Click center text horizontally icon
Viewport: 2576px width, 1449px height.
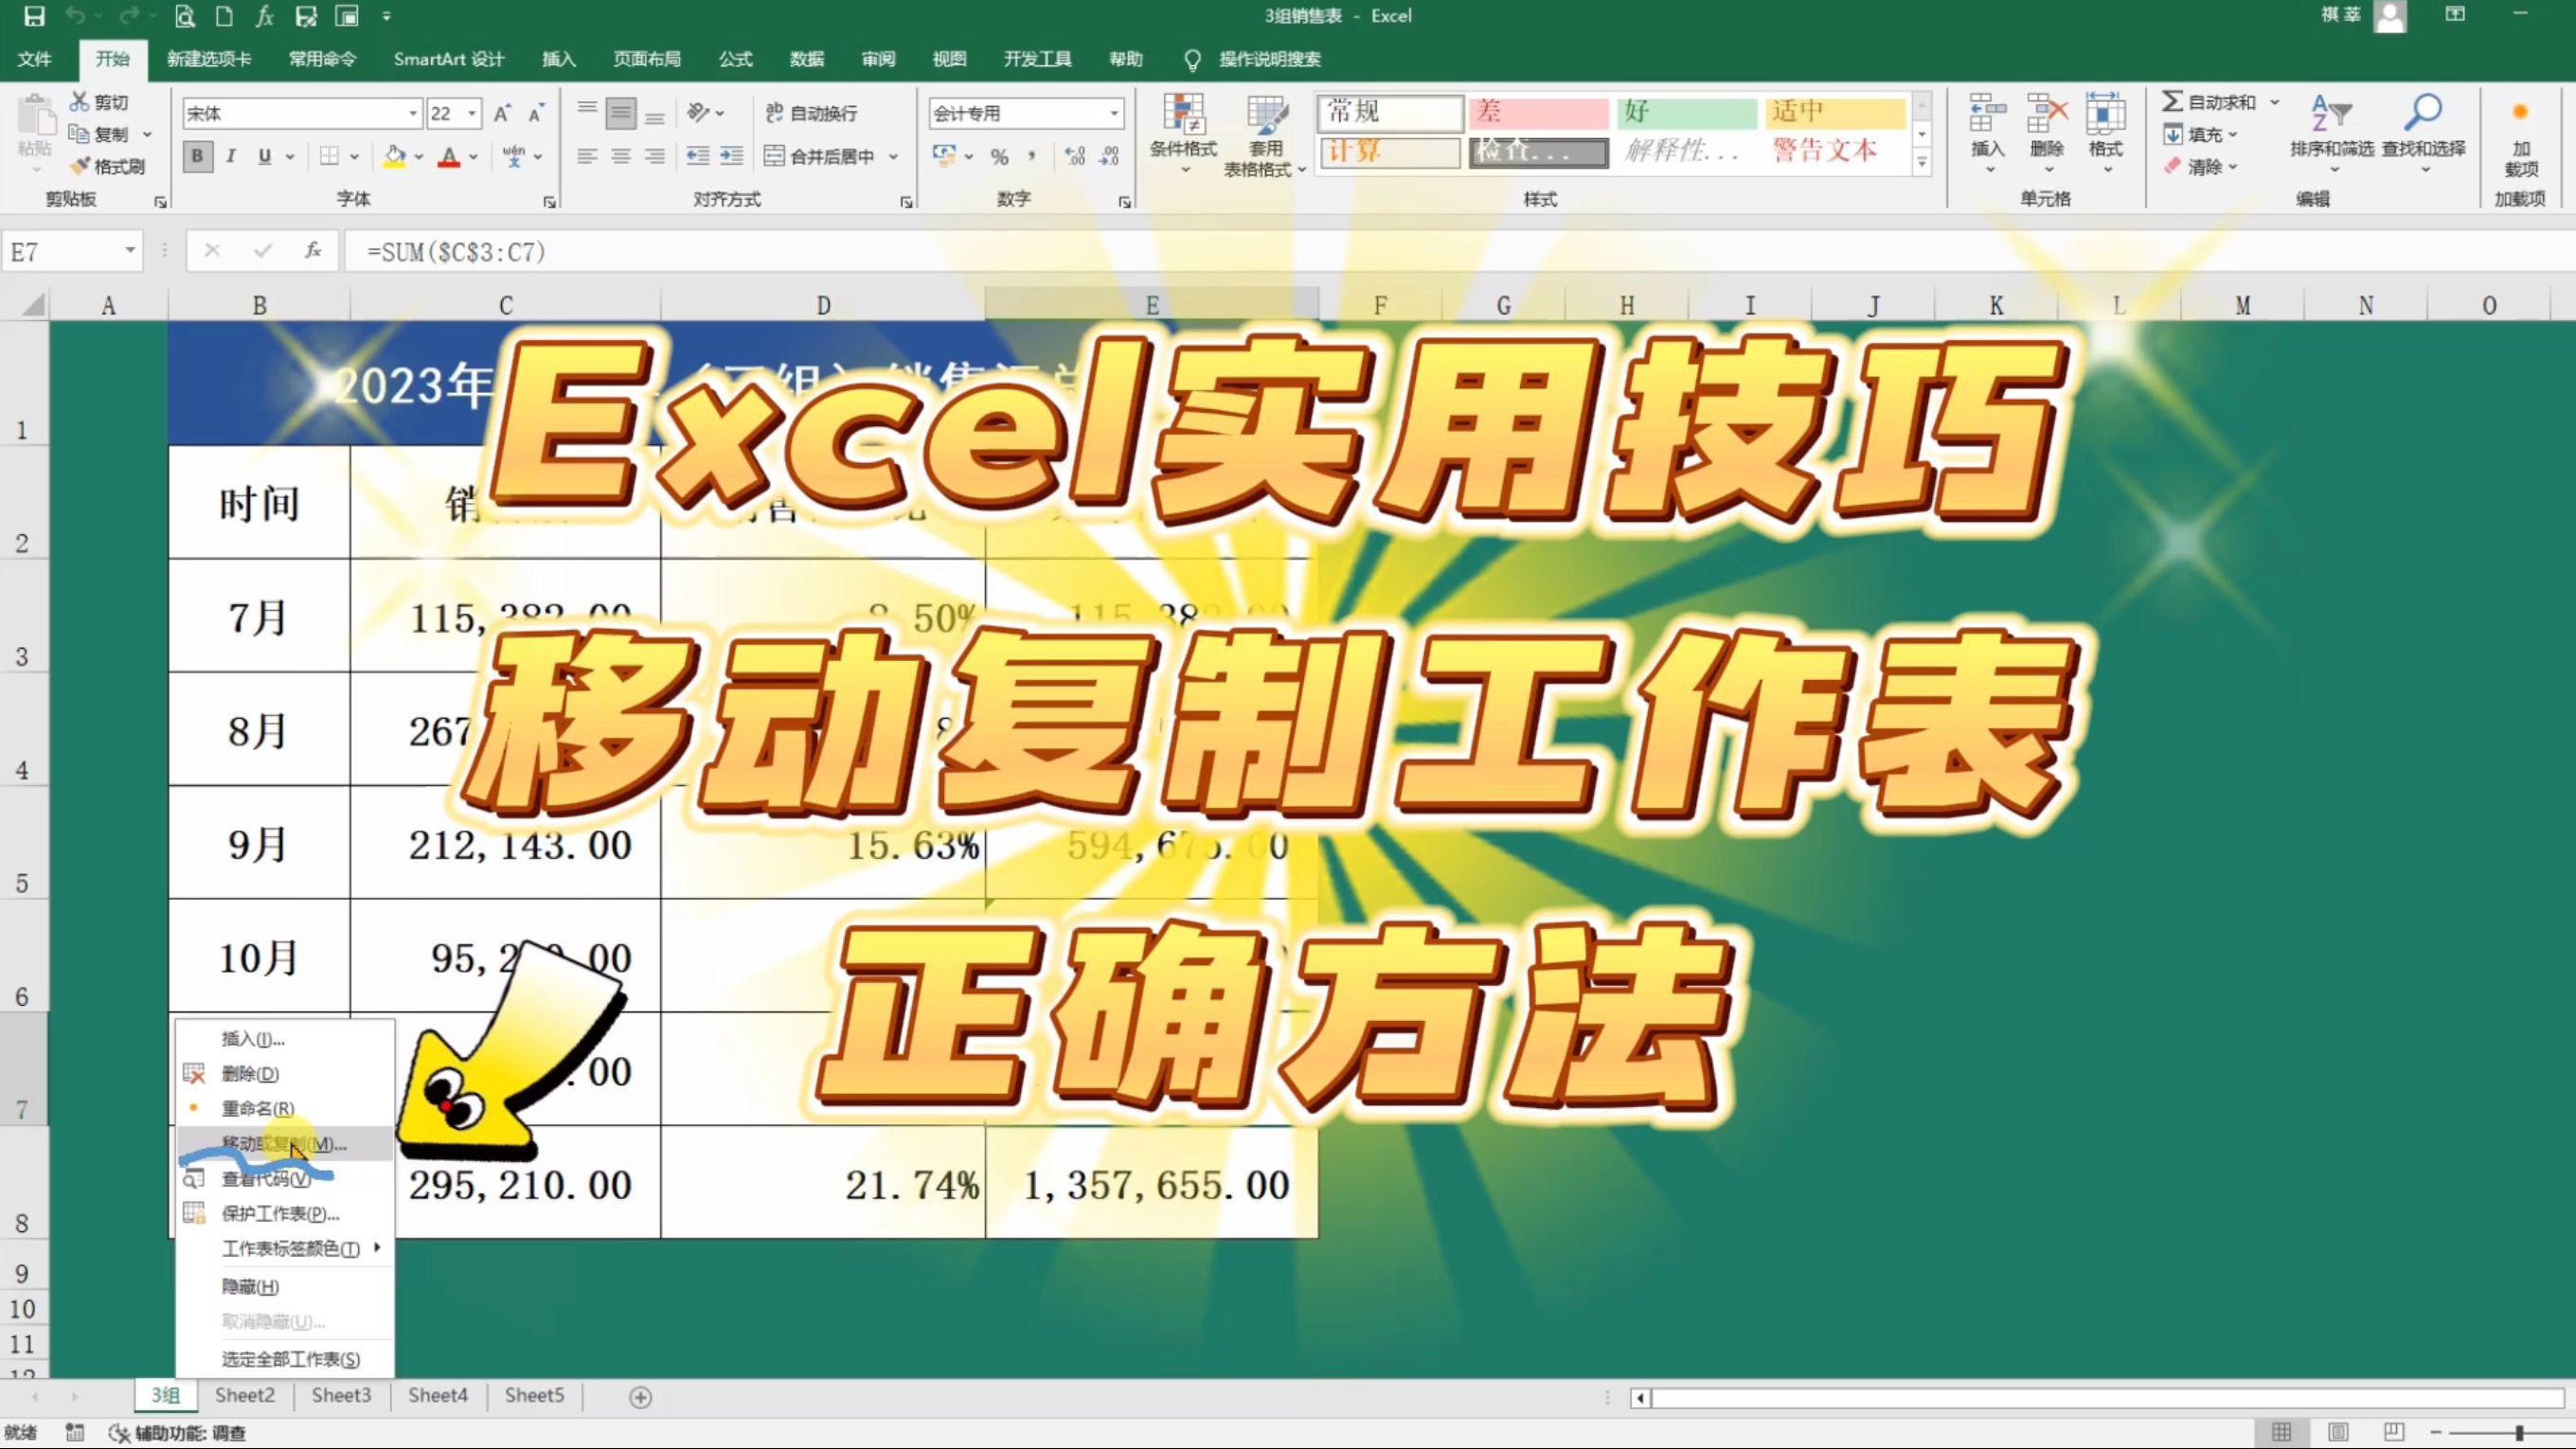(x=621, y=156)
